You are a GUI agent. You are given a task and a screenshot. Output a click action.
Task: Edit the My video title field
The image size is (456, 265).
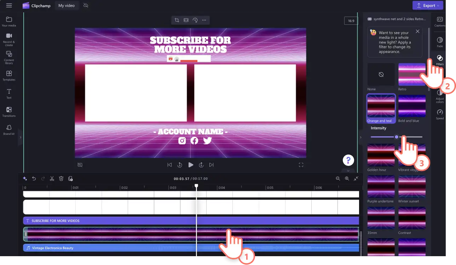pyautogui.click(x=67, y=6)
